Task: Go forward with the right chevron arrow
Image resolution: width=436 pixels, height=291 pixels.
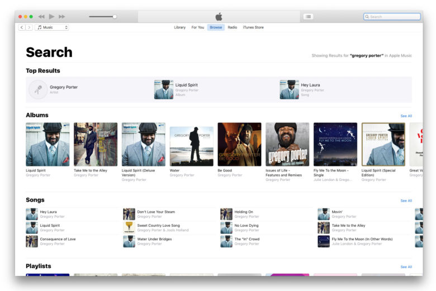Action: (29, 27)
